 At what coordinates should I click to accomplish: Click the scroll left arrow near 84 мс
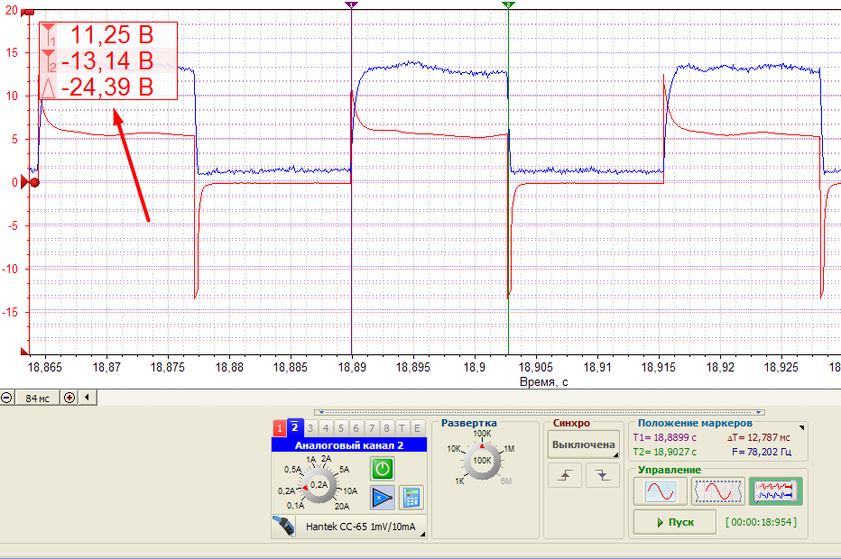(x=87, y=398)
